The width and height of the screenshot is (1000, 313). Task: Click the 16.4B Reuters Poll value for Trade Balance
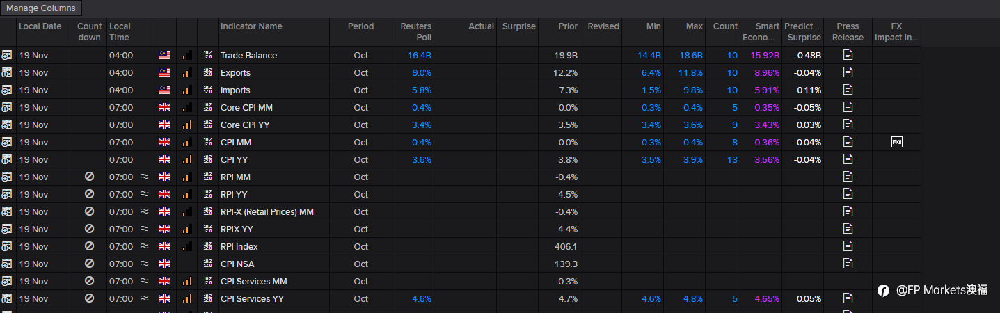pos(420,55)
